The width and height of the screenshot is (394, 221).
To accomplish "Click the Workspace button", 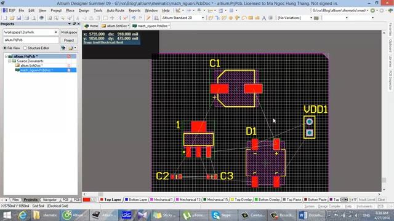I will (x=69, y=33).
